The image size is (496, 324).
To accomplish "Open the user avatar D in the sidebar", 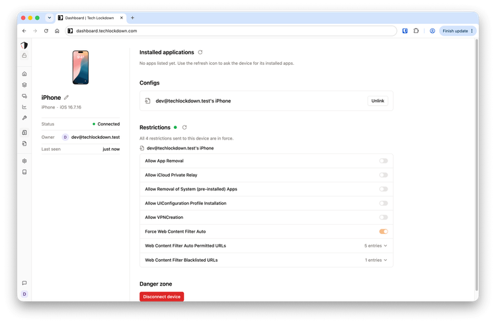I will [x=24, y=294].
